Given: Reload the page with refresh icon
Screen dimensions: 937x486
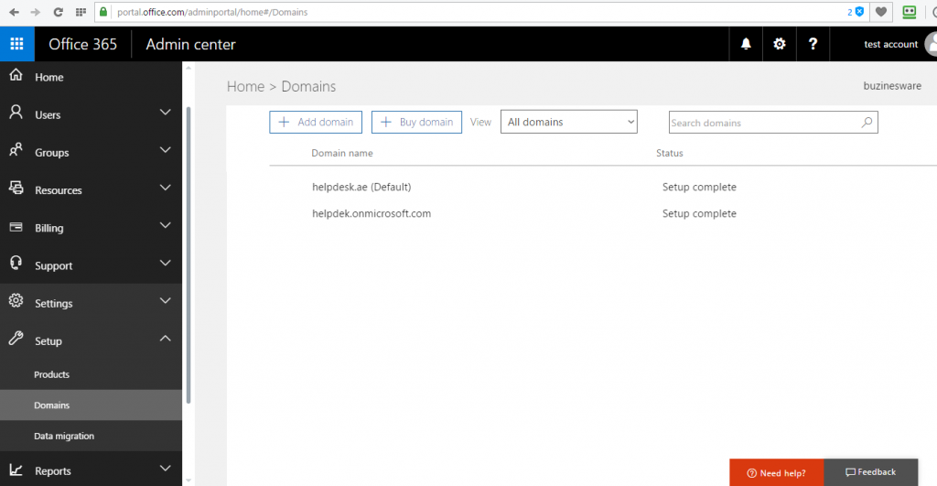Looking at the screenshot, I should click(58, 12).
